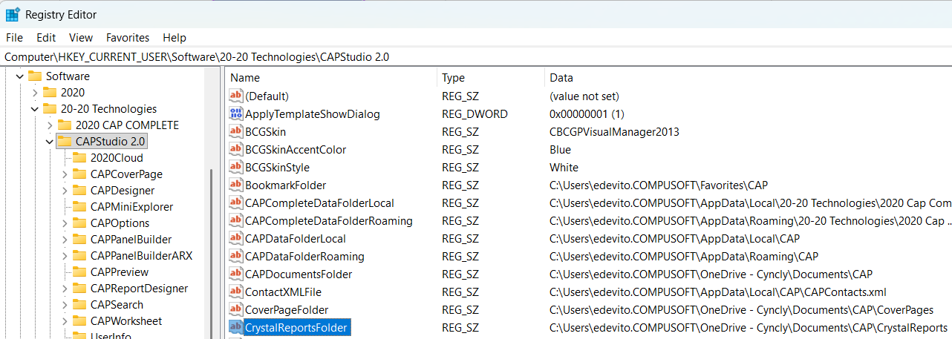Expand the CAPPanelBuilderARX key
Viewport: 952px width, 339px height.
coord(64,256)
